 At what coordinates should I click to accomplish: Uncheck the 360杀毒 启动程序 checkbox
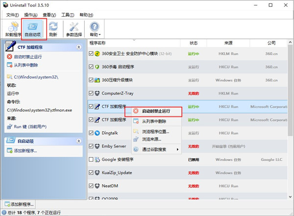91,67
